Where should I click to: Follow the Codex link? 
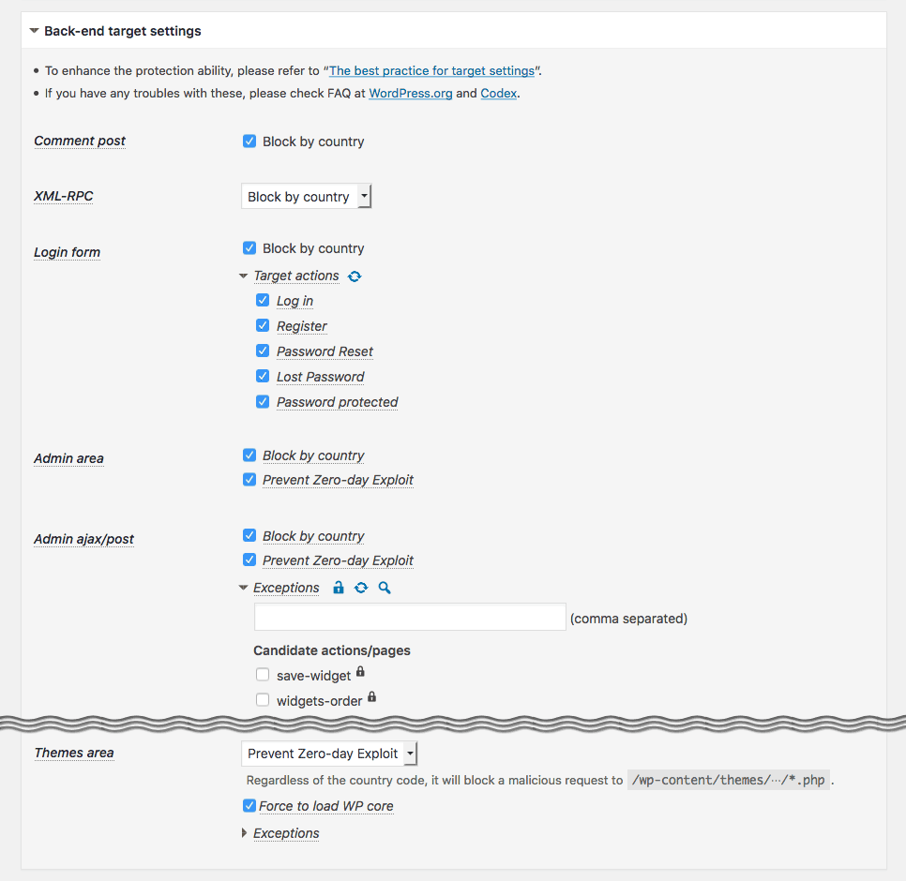coord(498,94)
